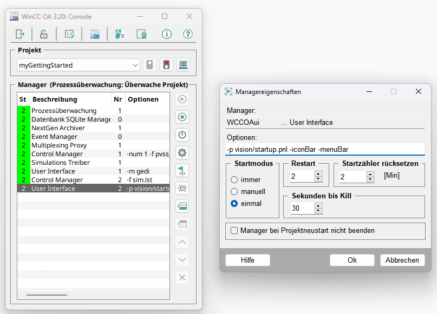Select the 'Simulations Treiber' row
Image resolution: width=437 pixels, height=314 pixels.
point(93,163)
